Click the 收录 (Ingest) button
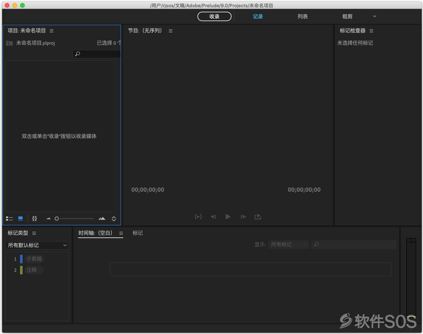This screenshot has width=423, height=334. [214, 17]
